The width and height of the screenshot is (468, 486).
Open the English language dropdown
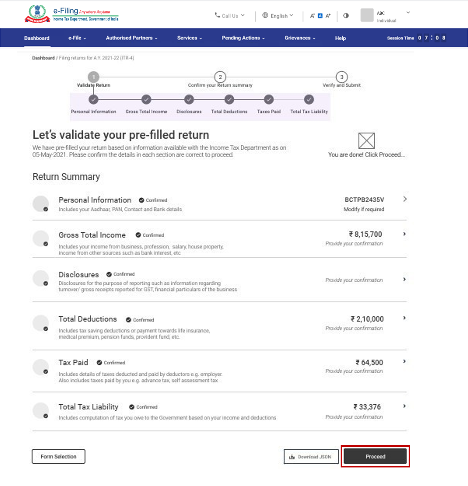[x=278, y=16]
